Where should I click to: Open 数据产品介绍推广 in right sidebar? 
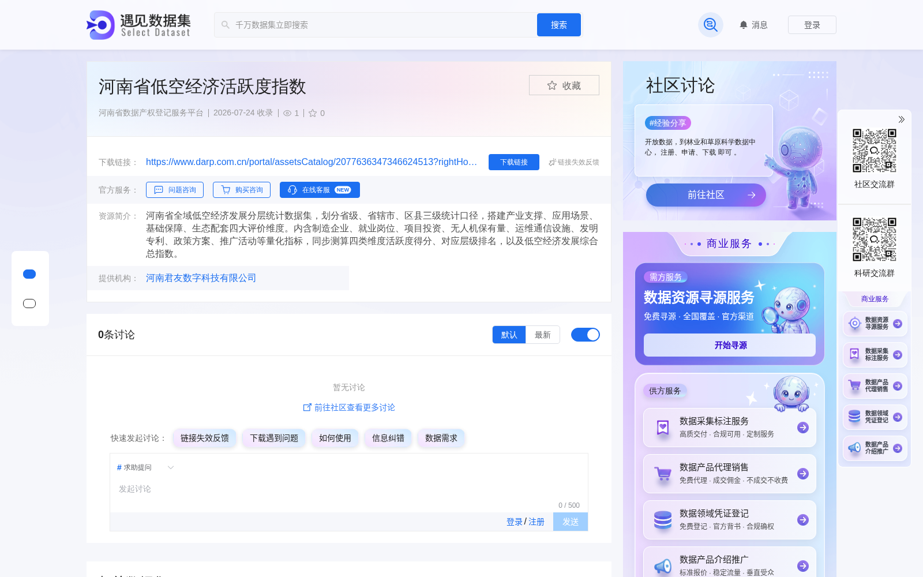pyautogui.click(x=875, y=448)
